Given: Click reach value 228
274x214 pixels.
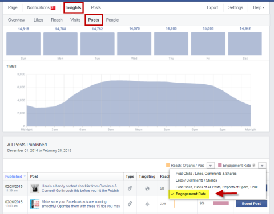Looking at the screenshot, I should click(163, 204).
